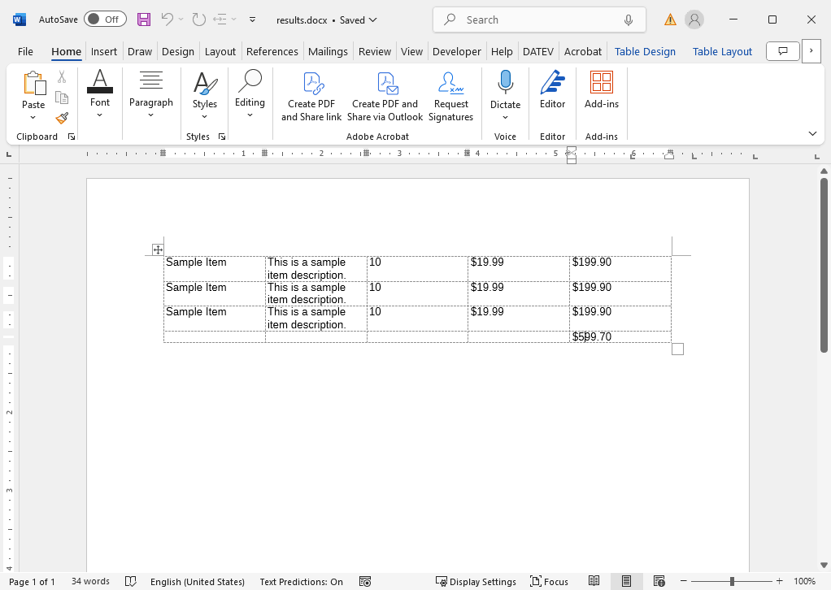Expand the Dictate options arrow

tap(505, 118)
